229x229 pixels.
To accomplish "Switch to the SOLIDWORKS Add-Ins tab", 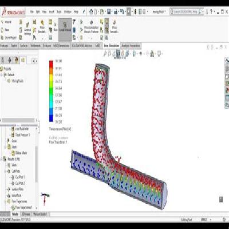I will pos(82,46).
